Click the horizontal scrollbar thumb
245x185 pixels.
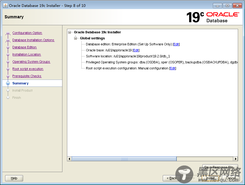[x=124, y=159]
